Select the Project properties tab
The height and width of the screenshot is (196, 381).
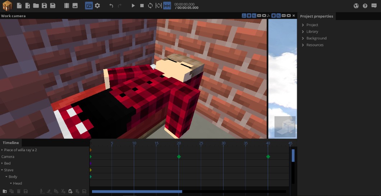pyautogui.click(x=316, y=16)
